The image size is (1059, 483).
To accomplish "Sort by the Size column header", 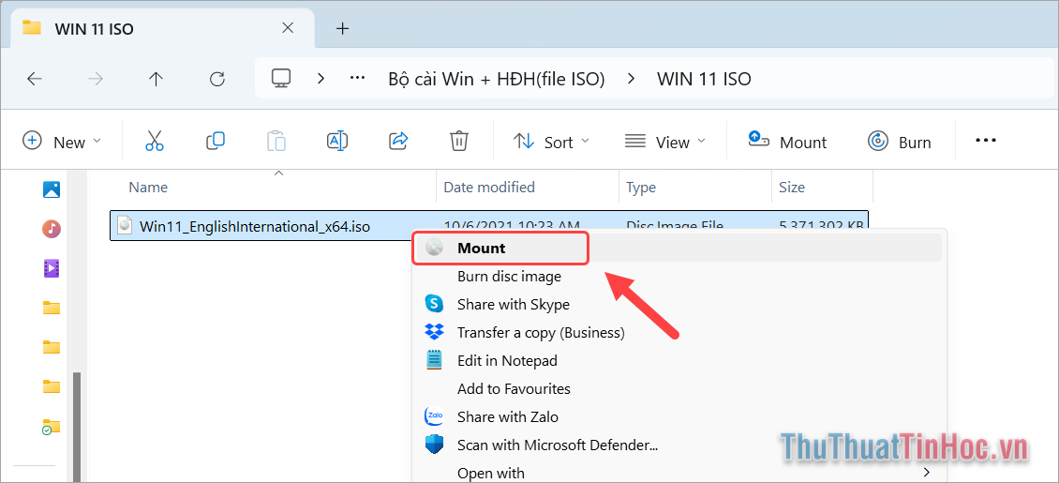I will [792, 188].
